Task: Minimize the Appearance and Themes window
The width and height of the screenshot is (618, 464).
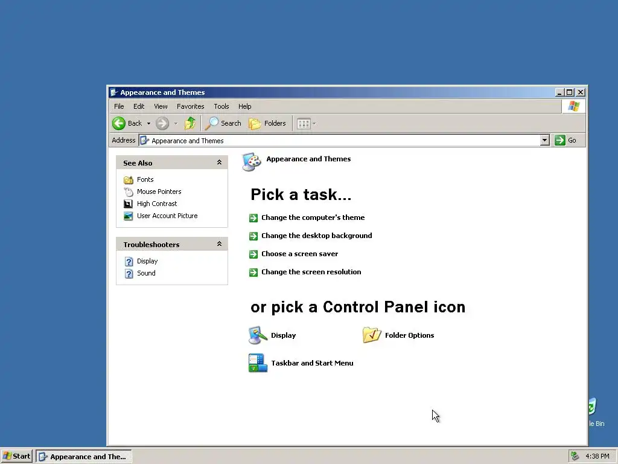Action: pos(559,92)
